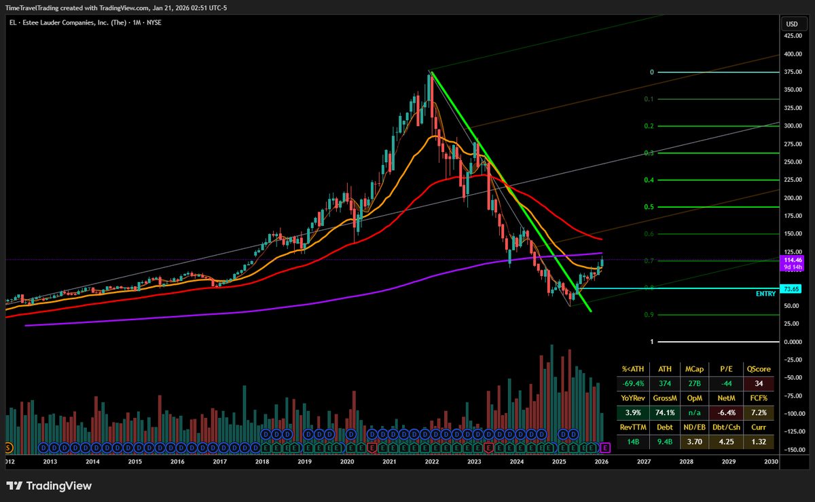Select the Fibonacci level 0.1 label

[x=649, y=99]
